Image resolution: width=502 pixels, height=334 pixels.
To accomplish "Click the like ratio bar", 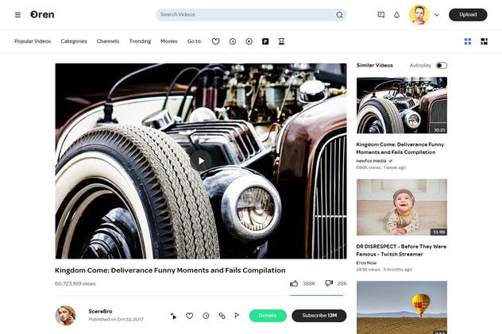I will point(316,295).
